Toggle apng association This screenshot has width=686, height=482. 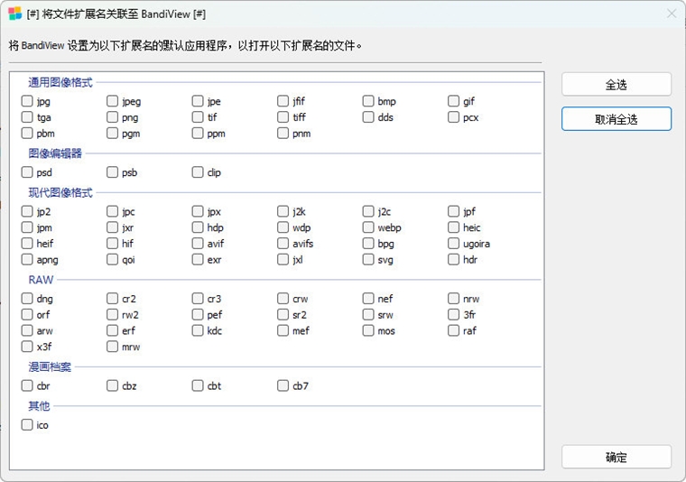27,259
